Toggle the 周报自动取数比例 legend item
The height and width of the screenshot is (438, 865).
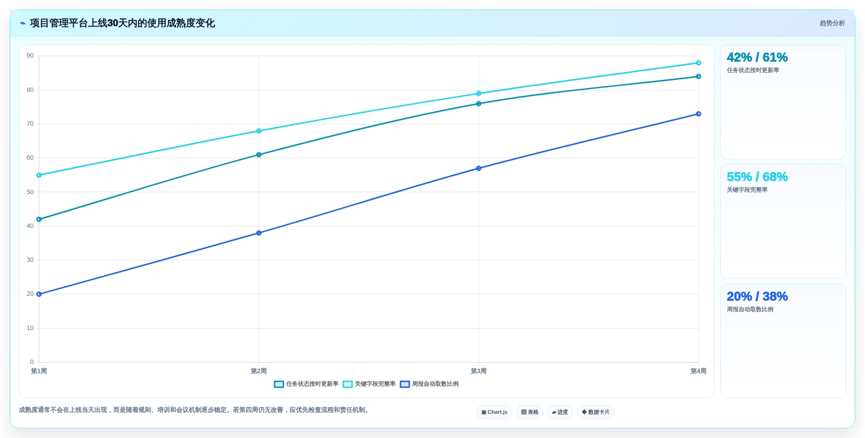pyautogui.click(x=429, y=384)
